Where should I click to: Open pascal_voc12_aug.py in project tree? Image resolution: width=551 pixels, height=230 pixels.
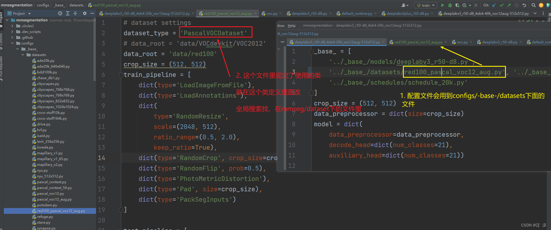click(x=54, y=199)
